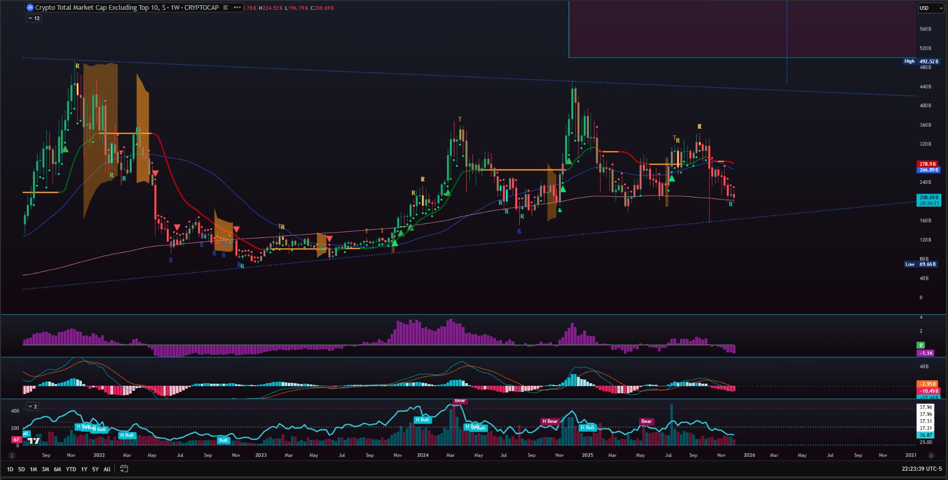Screen dimensions: 948x480
Task: Click the TradingView logo watermark
Action: click(34, 440)
